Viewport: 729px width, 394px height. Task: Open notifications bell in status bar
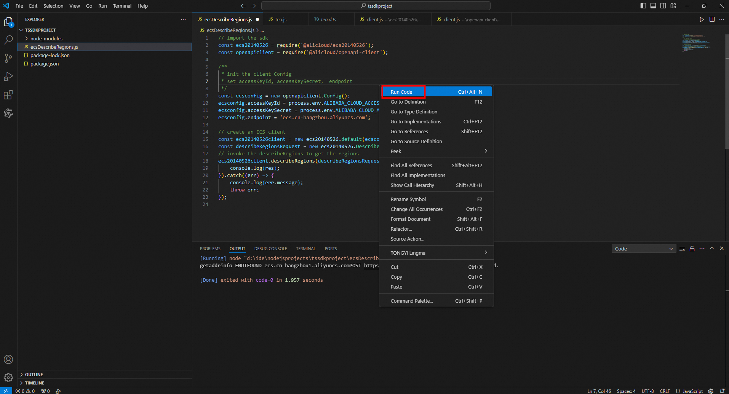point(722,391)
